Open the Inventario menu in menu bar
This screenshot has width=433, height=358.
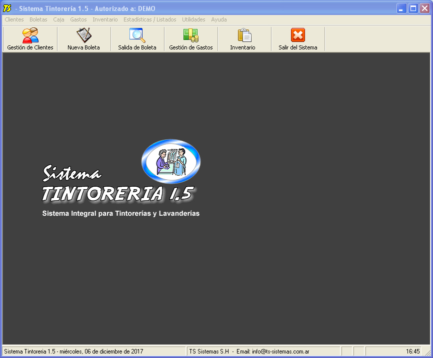point(105,19)
